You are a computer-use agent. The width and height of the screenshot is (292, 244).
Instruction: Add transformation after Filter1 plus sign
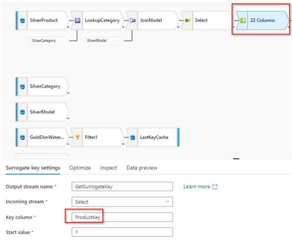pyautogui.click(x=123, y=144)
